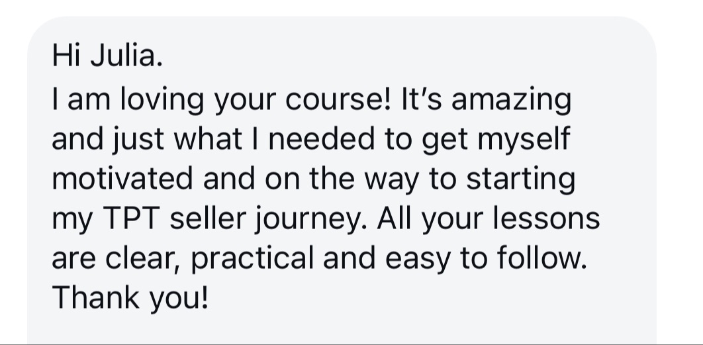Select the word "amazing" in the message

pos(511,100)
